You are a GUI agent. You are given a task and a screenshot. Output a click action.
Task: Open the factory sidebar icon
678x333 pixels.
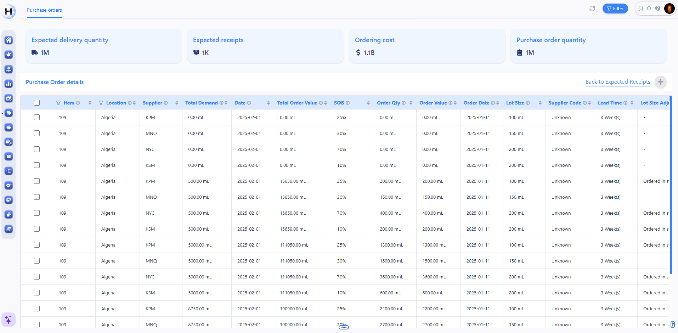coord(9,98)
